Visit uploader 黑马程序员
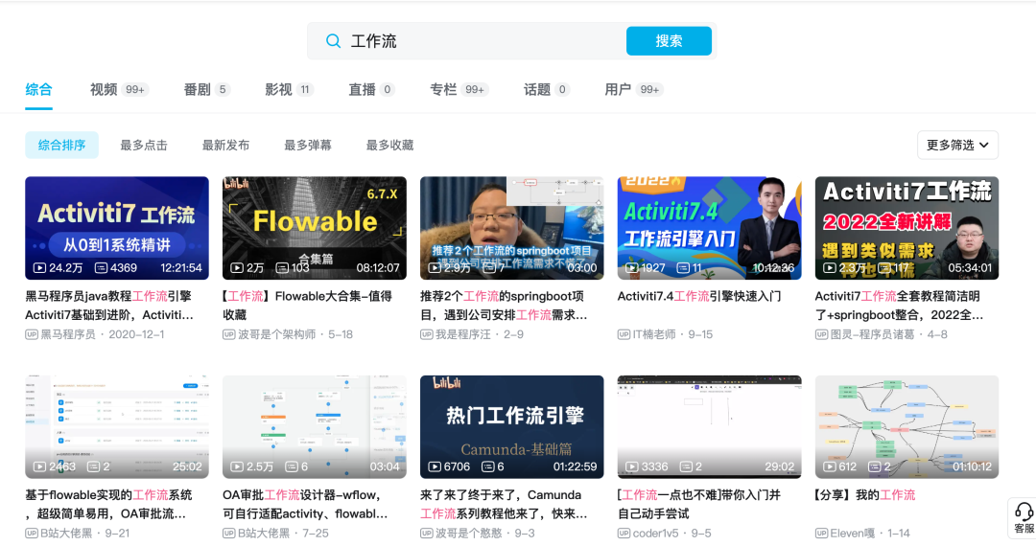Image resolution: width=1036 pixels, height=546 pixels. click(x=68, y=334)
